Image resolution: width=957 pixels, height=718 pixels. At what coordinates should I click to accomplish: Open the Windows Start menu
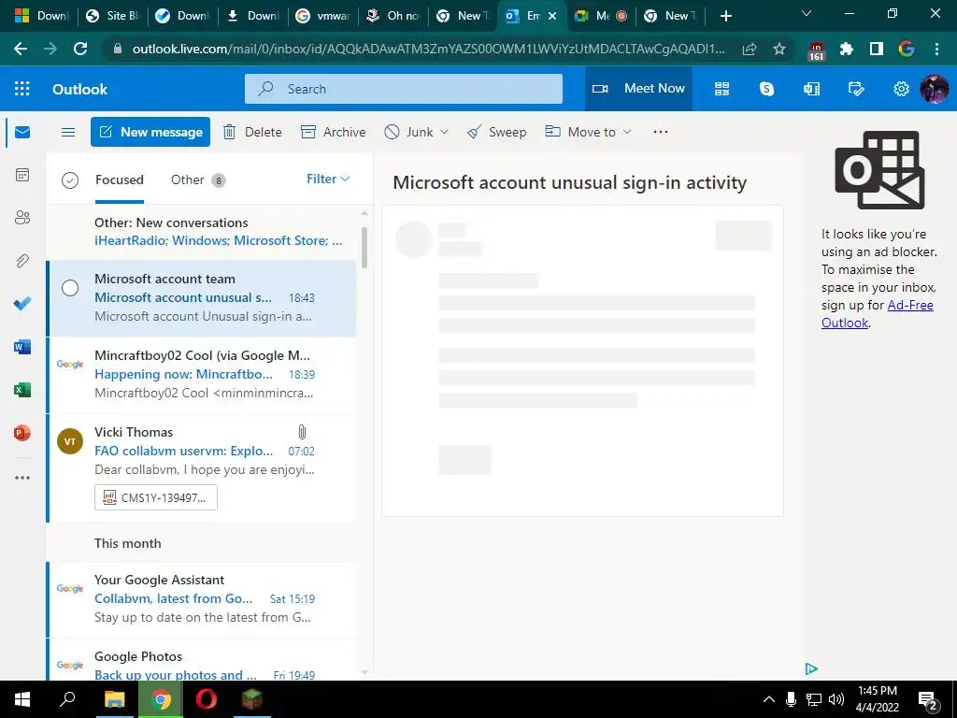pyautogui.click(x=22, y=699)
